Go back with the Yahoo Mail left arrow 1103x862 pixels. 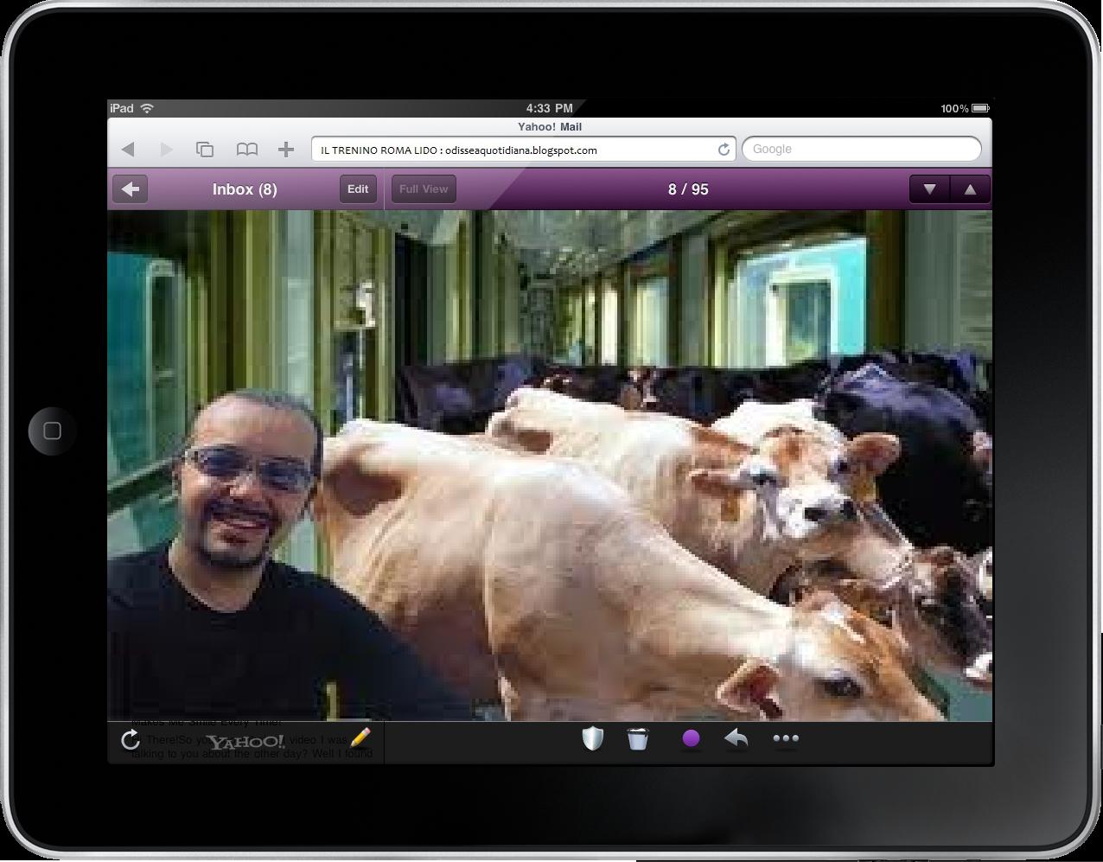(131, 189)
